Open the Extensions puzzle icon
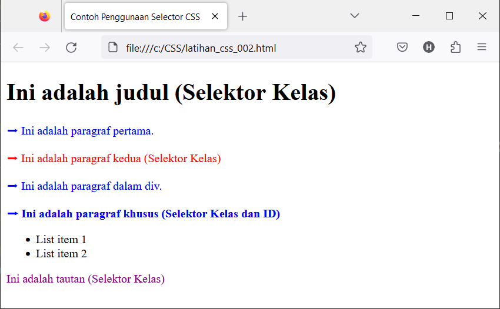This screenshot has width=500, height=309. click(455, 47)
